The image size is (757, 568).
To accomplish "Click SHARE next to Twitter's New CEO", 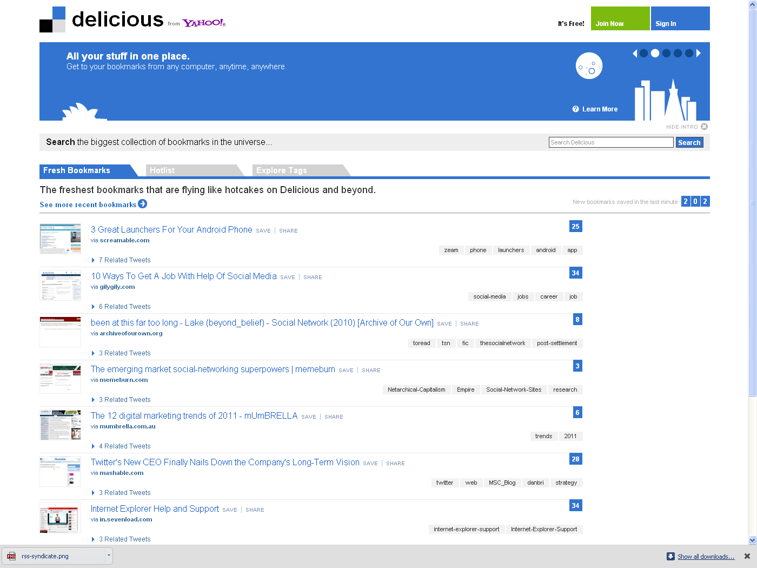I will coord(395,464).
